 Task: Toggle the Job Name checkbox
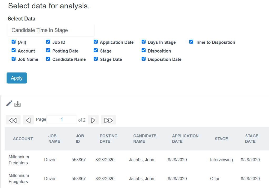click(13, 59)
